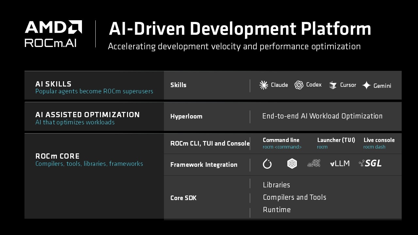Click the "Framework Integration" label
The height and width of the screenshot is (235, 418).
[204, 165]
